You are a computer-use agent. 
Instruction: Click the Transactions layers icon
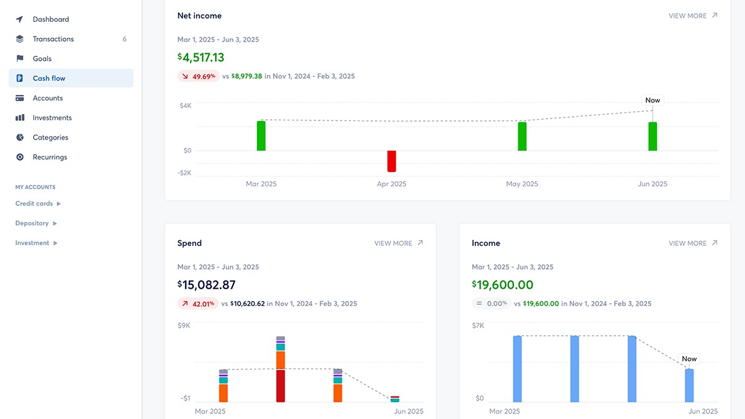pyautogui.click(x=20, y=39)
